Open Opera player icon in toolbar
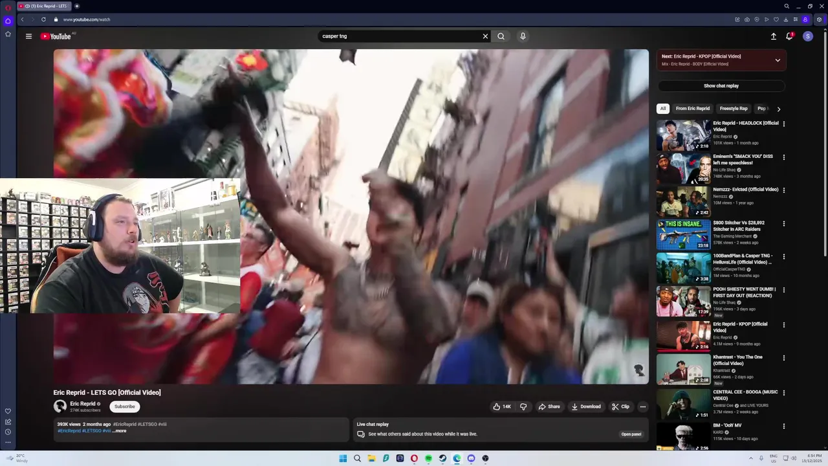Screen dimensions: 828x466 click(767, 19)
